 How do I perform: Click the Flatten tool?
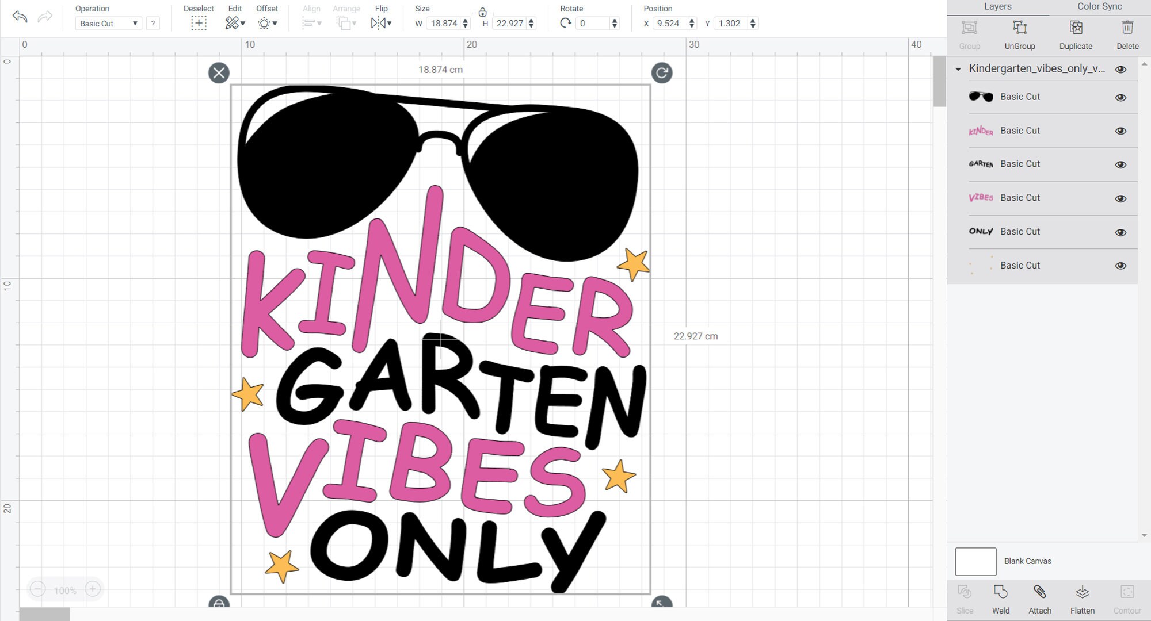pyautogui.click(x=1083, y=600)
